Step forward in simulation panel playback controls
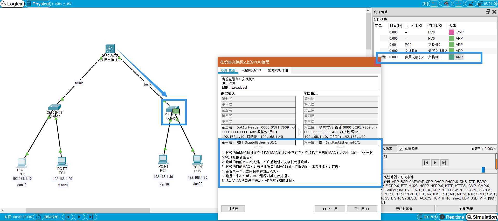498x221 pixels. pos(444,163)
